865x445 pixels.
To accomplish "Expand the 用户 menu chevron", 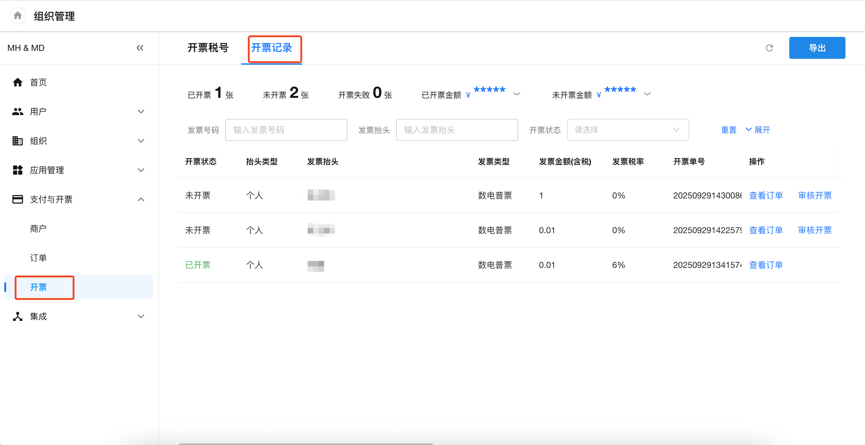I will 141,112.
